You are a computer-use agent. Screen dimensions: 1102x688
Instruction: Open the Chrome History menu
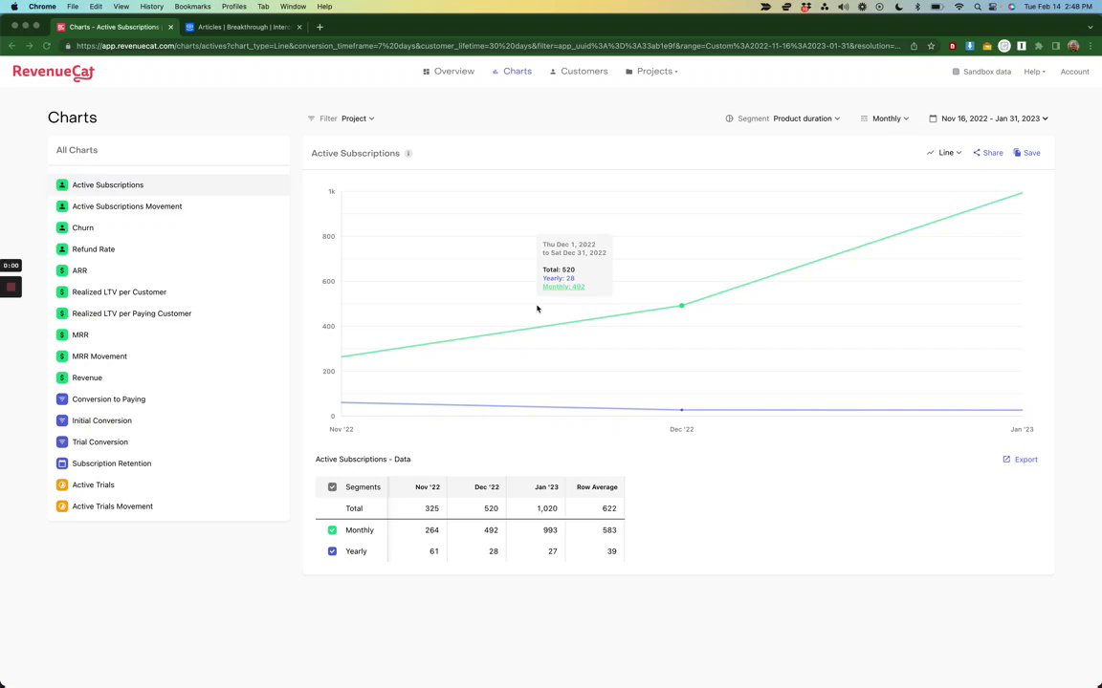[151, 7]
